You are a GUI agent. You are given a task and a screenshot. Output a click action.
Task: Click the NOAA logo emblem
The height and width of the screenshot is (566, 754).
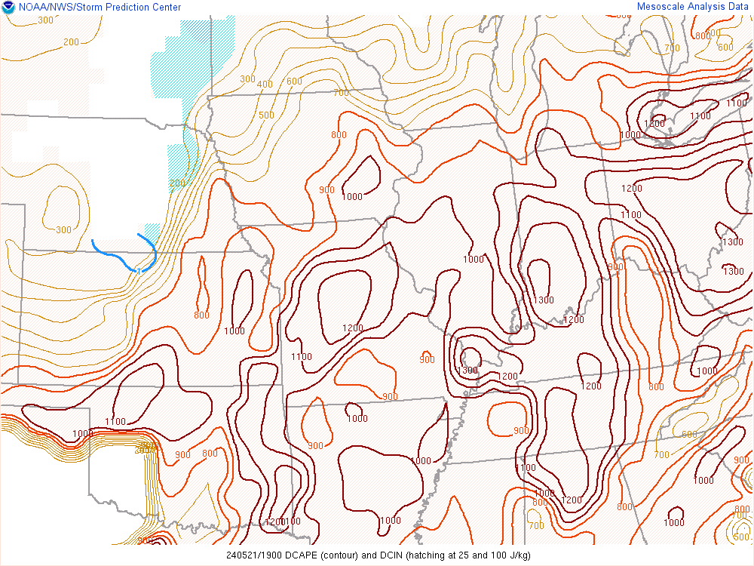pos(8,8)
